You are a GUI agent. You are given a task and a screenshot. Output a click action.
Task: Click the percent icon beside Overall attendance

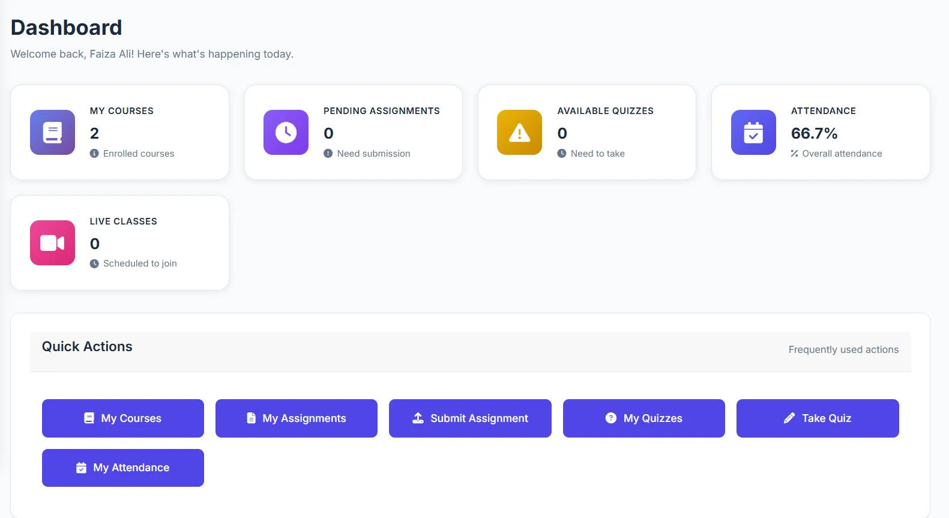(794, 154)
